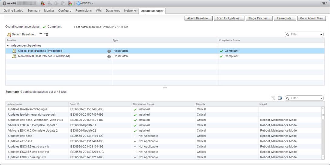Go to the Permissions tab
This screenshot has width=330, height=165.
[x=83, y=11]
